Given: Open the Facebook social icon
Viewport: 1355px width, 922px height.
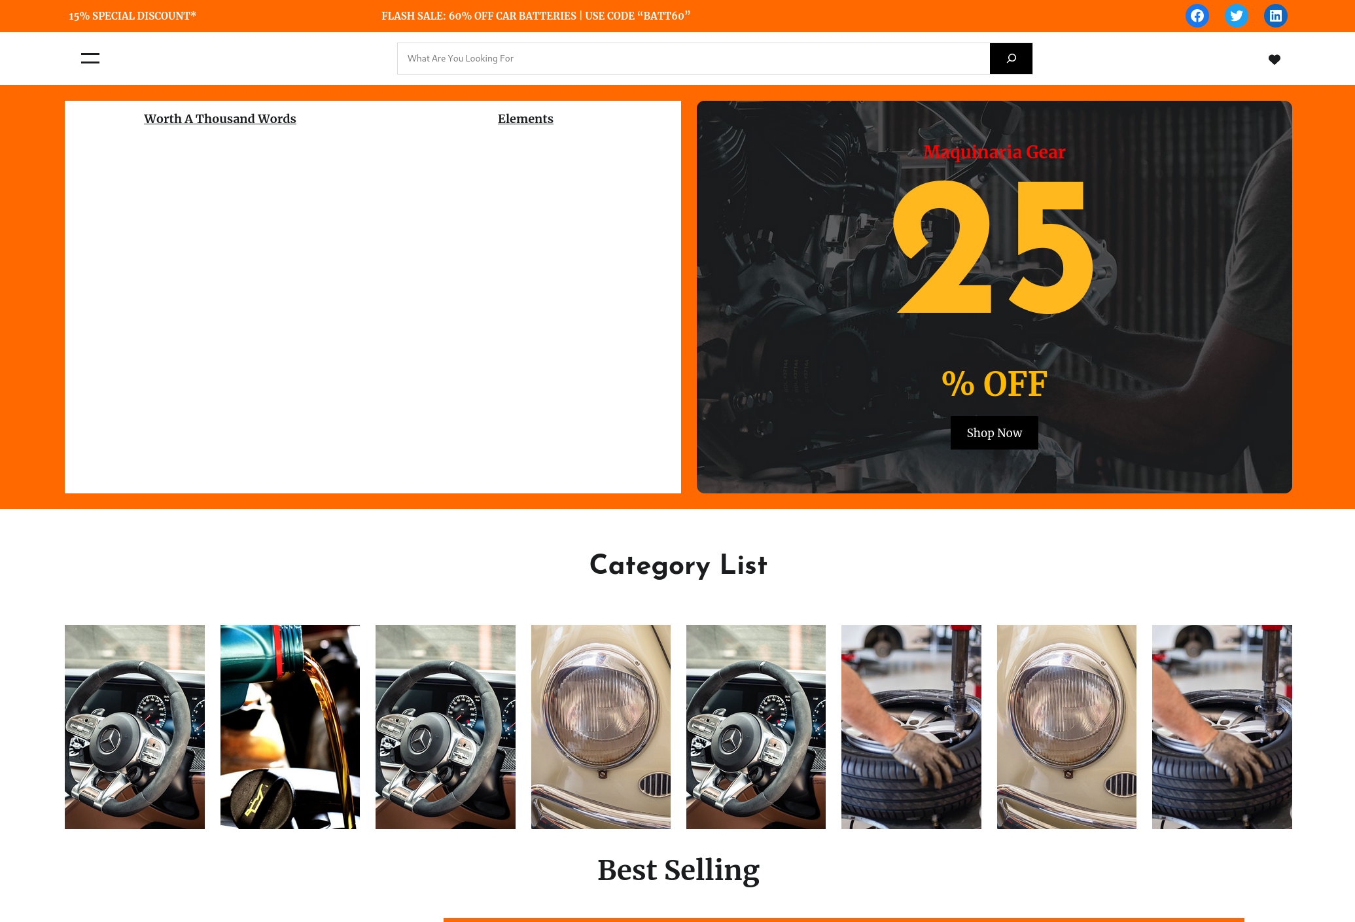Looking at the screenshot, I should tap(1197, 16).
